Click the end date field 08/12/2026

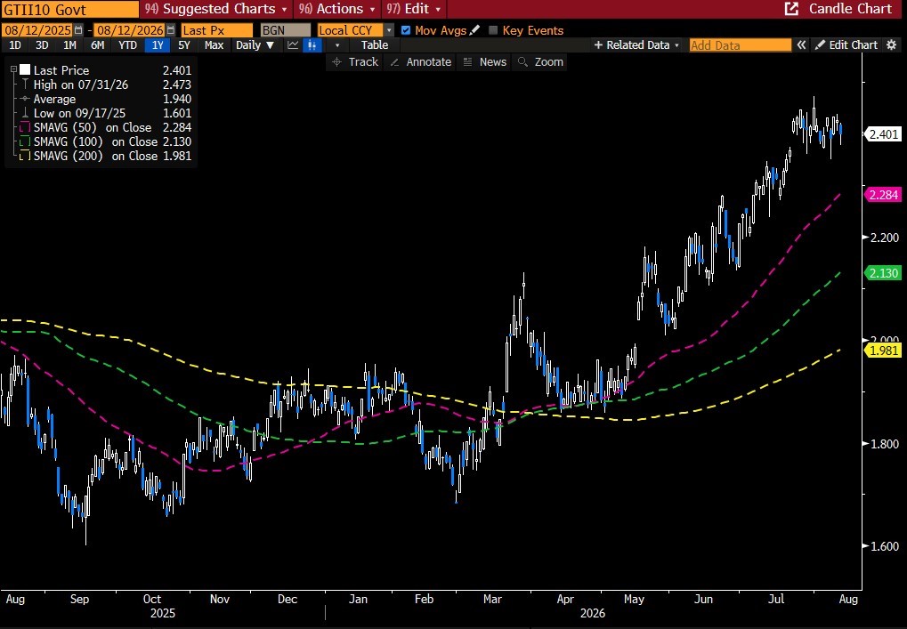130,30
